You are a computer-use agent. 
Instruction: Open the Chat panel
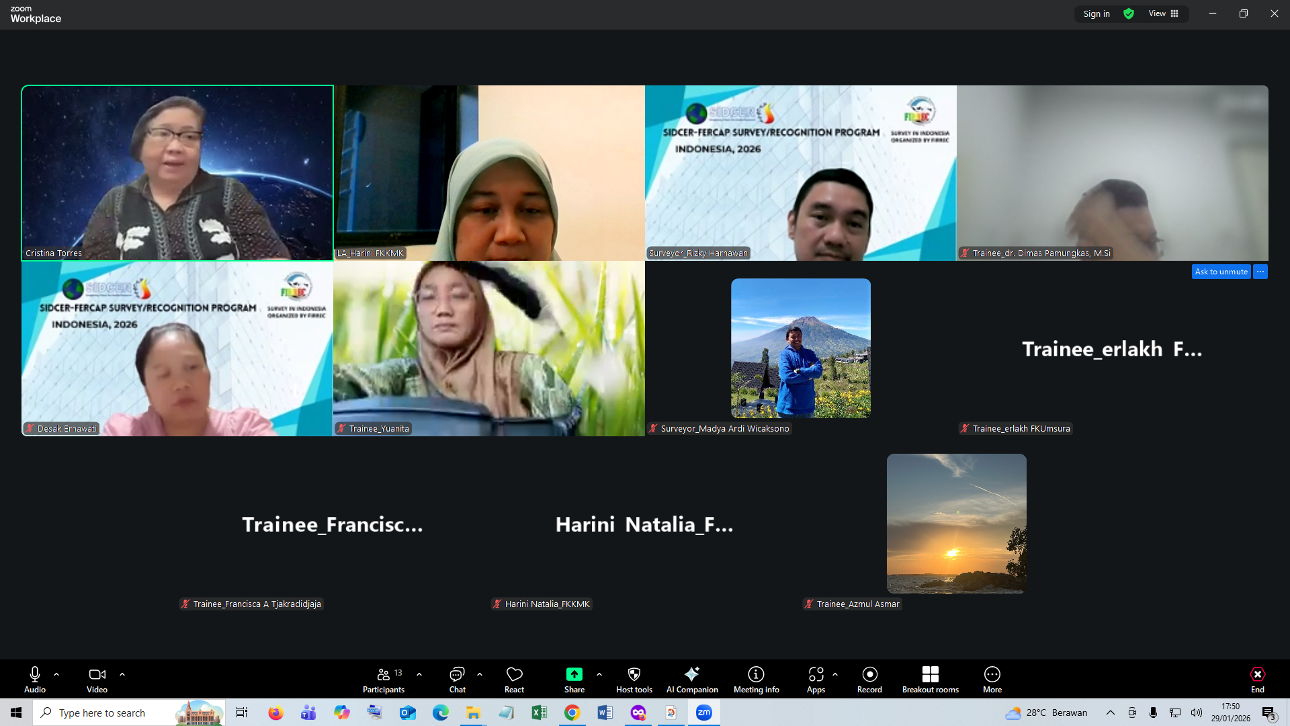point(457,674)
